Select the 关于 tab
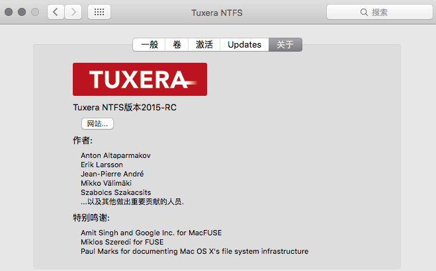This screenshot has width=436, height=271. click(285, 44)
